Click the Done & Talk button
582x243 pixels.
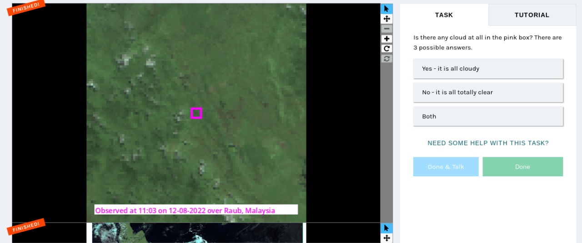(x=446, y=166)
